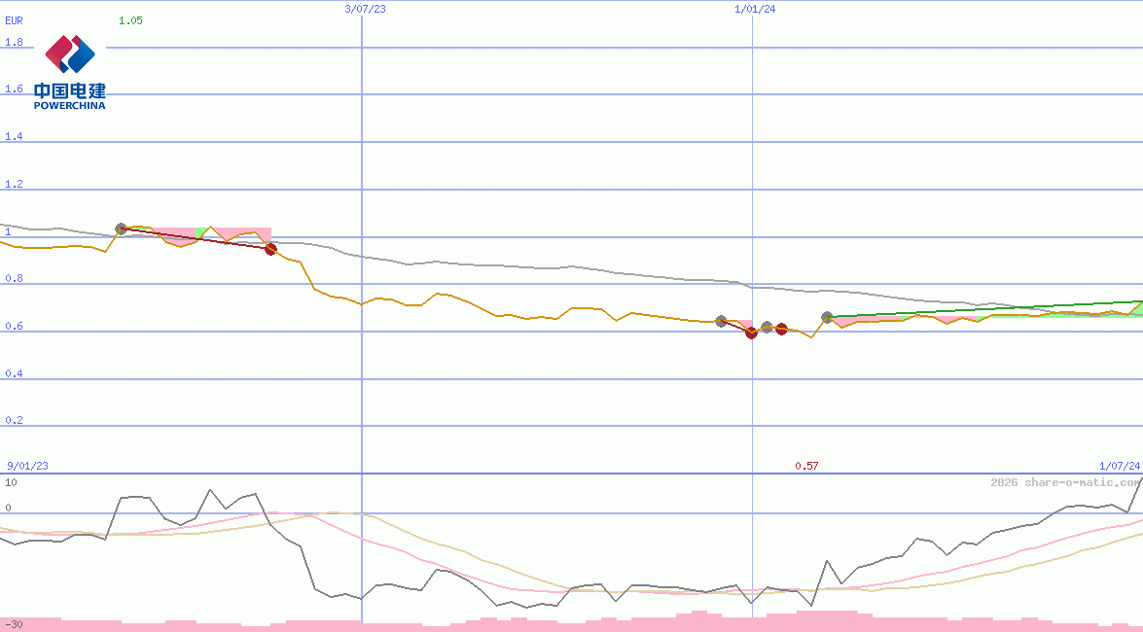1143x632 pixels.
Task: Select grey marker between the two red markers
Action: click(767, 328)
